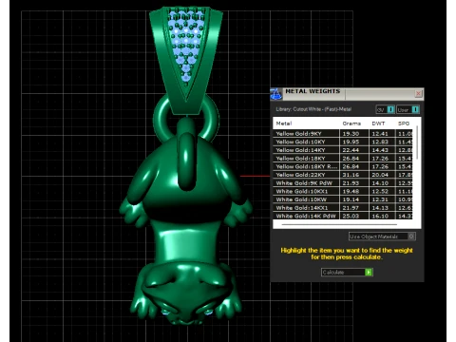
Task: Click the metal list horizontal scrollbar
Action: click(339, 224)
